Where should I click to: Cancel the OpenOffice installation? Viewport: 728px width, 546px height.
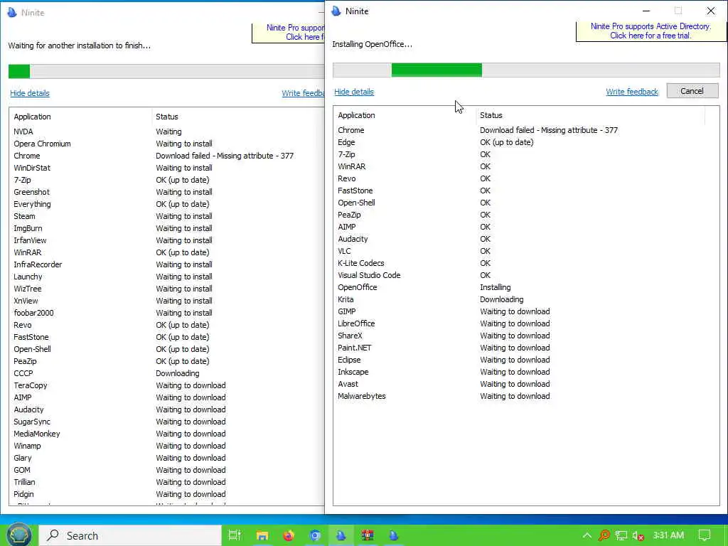pos(692,91)
